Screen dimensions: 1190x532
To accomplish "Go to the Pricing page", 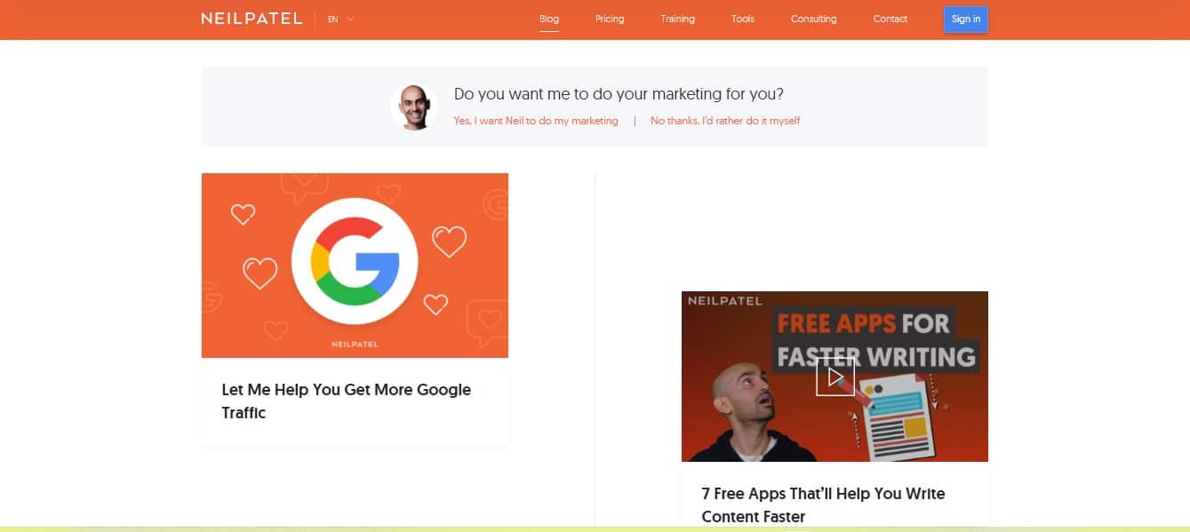I will pos(610,19).
